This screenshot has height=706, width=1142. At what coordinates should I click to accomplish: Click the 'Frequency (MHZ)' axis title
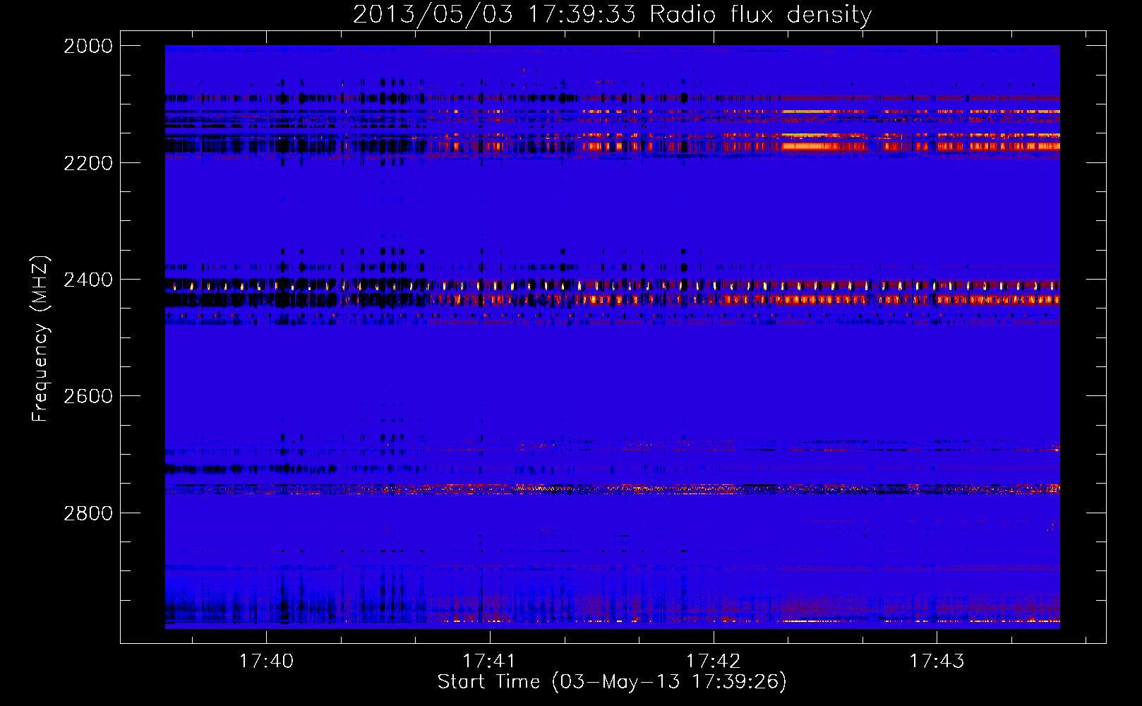(40, 339)
